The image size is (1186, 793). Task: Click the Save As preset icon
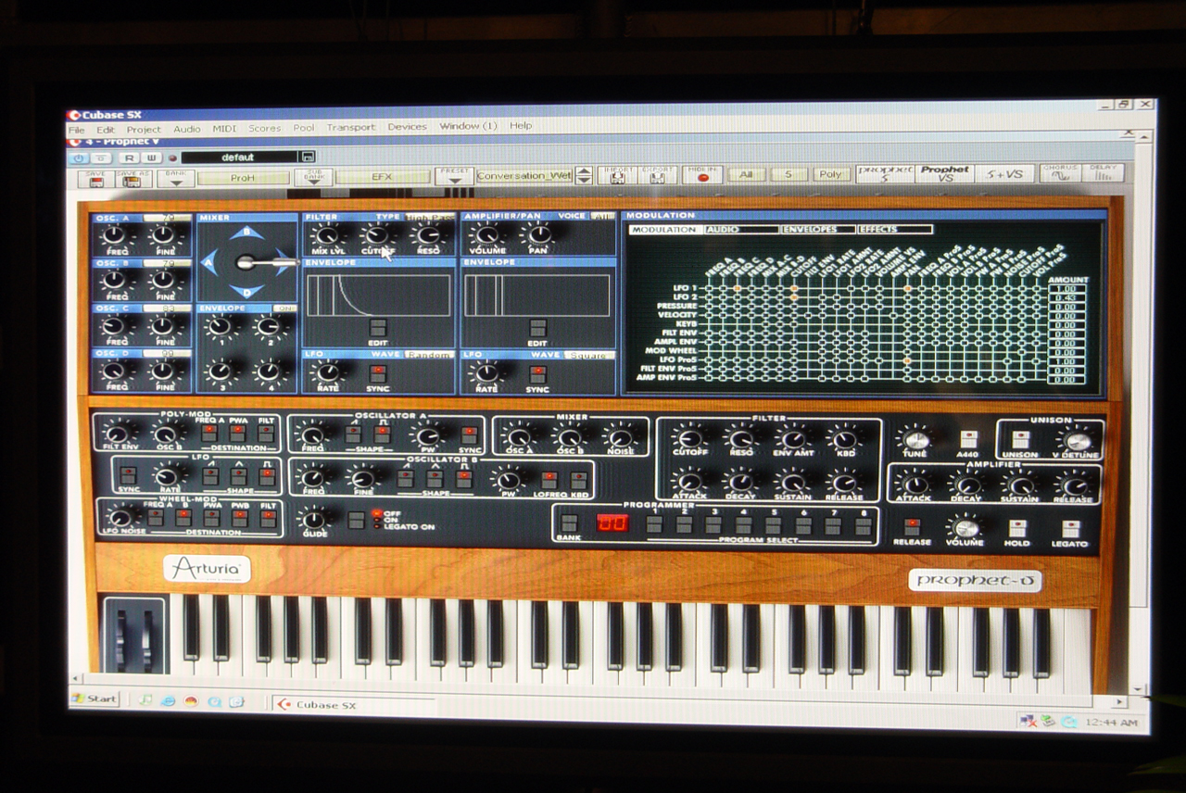click(133, 178)
